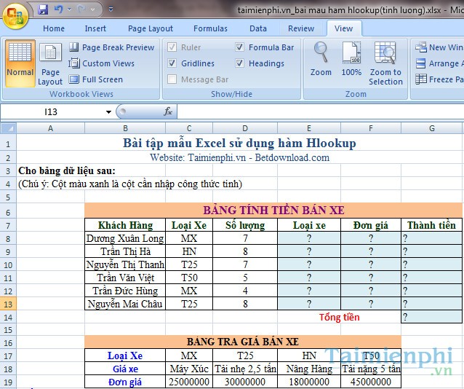464x389 pixels.
Task: Open Customize Quick Access Toolbar dropdown
Action: 111,9
